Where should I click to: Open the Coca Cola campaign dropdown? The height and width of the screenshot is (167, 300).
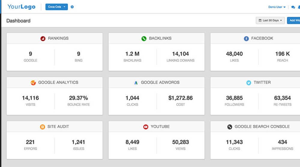point(56,7)
